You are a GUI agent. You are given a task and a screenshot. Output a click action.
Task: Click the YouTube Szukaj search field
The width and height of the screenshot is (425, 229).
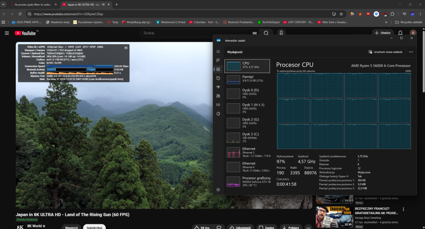(196, 33)
